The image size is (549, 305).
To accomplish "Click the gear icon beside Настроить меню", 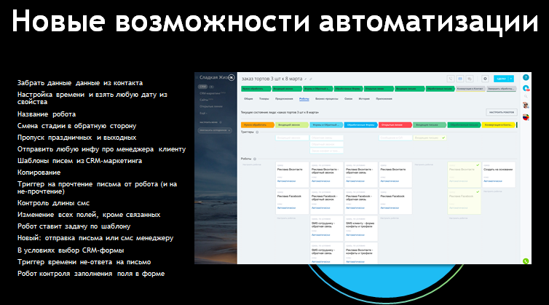I will pyautogui.click(x=220, y=122).
